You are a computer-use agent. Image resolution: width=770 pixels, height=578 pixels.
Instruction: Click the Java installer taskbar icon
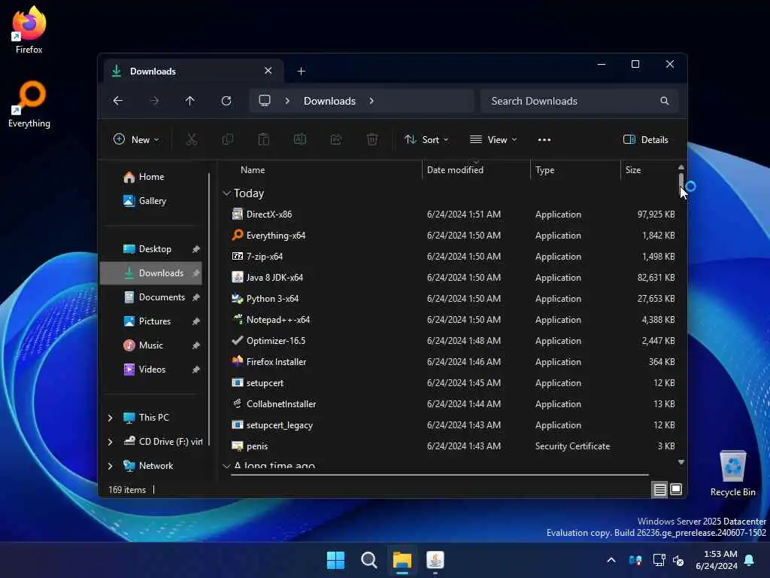435,560
